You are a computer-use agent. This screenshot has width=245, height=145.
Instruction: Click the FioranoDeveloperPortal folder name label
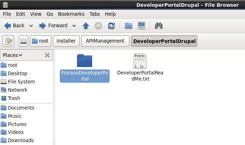[85, 76]
